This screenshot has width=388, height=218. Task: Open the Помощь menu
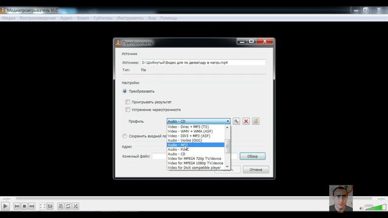pos(169,18)
